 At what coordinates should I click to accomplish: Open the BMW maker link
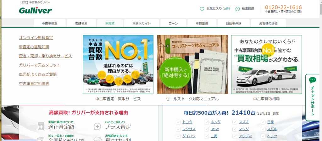point(214,129)
